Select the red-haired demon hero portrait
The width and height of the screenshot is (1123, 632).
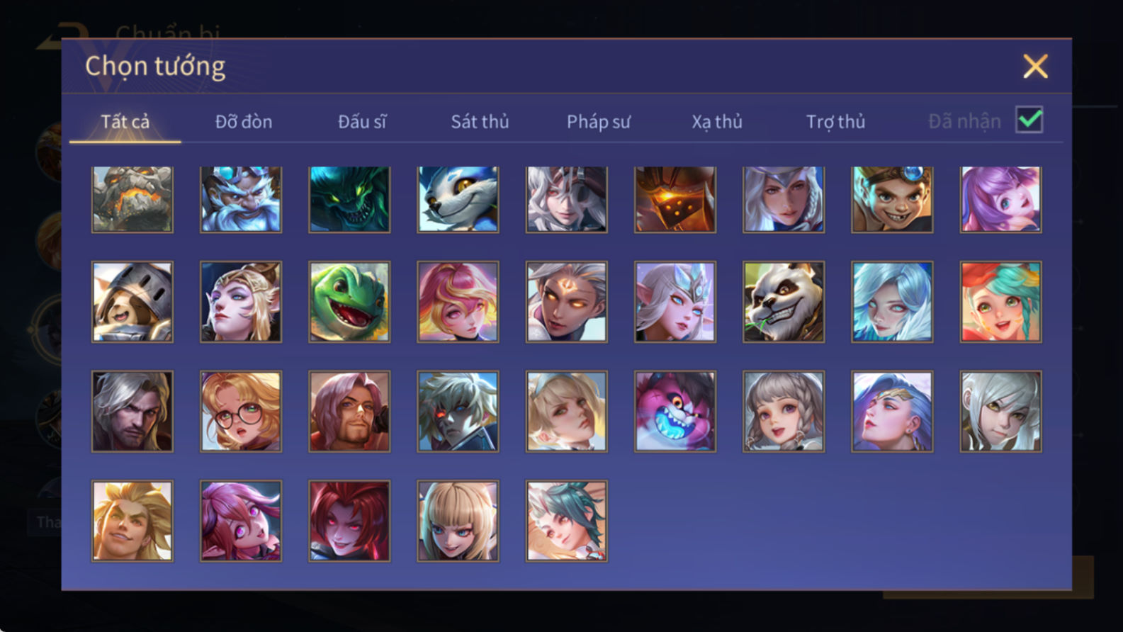(349, 521)
